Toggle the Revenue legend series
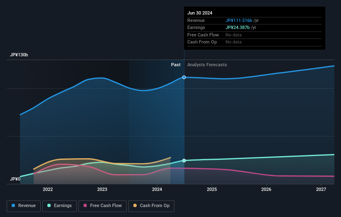This screenshot has width=341, height=217. [x=24, y=206]
